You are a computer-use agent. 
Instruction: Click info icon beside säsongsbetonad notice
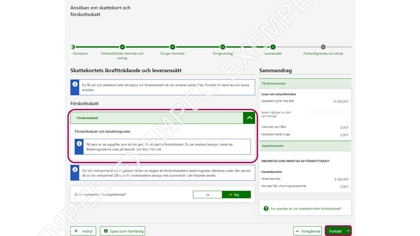pos(75,170)
